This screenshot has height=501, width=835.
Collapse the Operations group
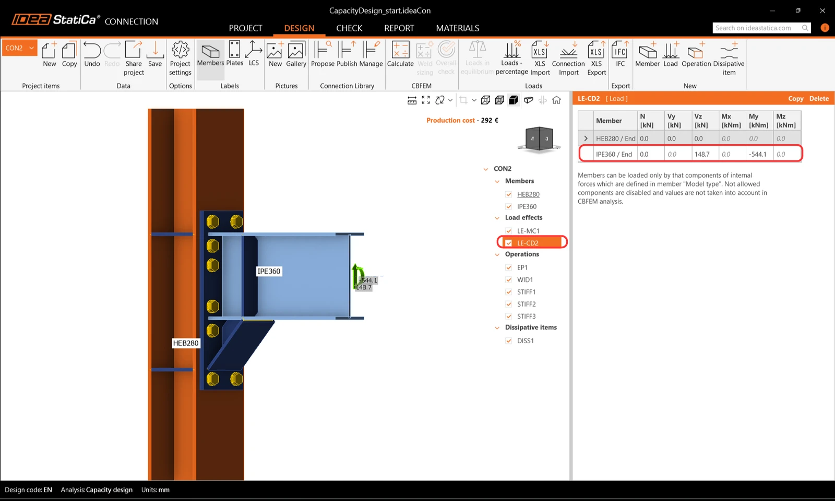coord(497,254)
